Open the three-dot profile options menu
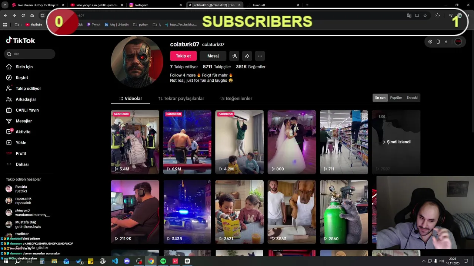 coord(260,56)
